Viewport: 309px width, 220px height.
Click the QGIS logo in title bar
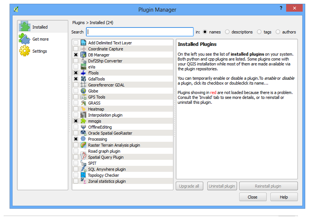tap(16, 9)
